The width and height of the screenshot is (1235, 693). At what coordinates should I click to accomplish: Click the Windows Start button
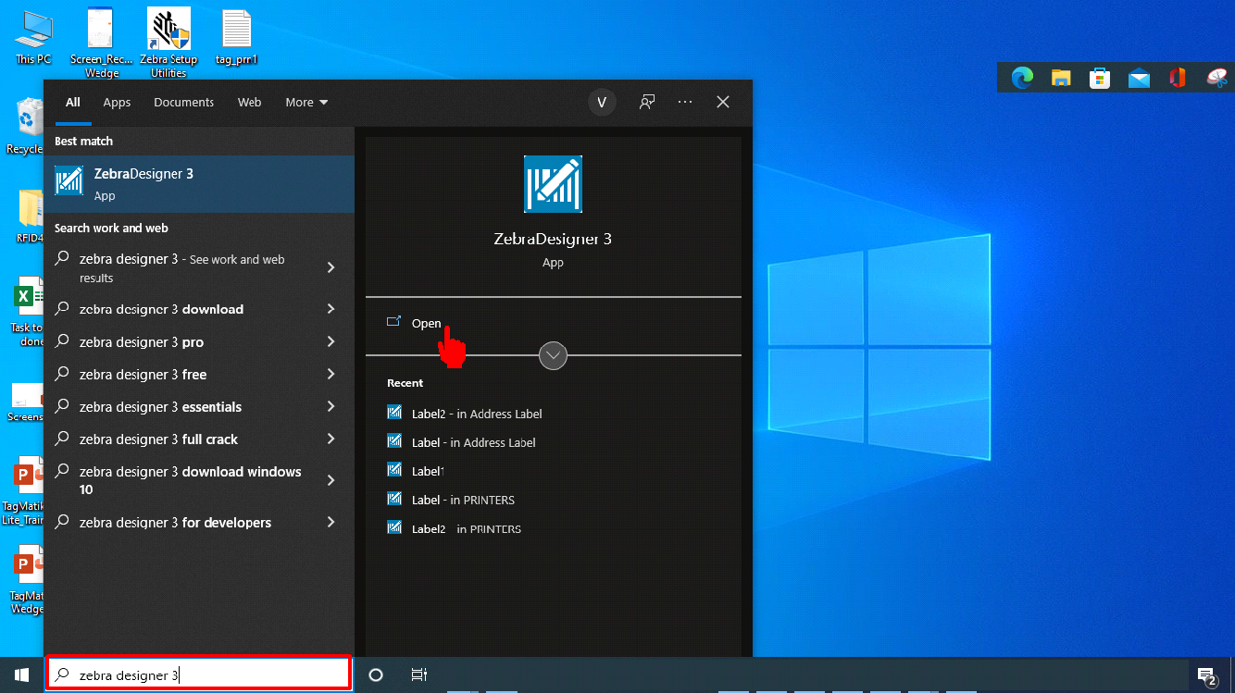(21, 675)
